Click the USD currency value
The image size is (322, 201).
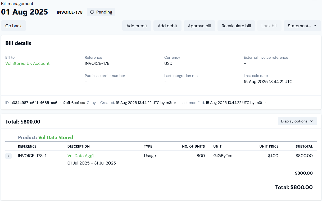click(x=168, y=63)
